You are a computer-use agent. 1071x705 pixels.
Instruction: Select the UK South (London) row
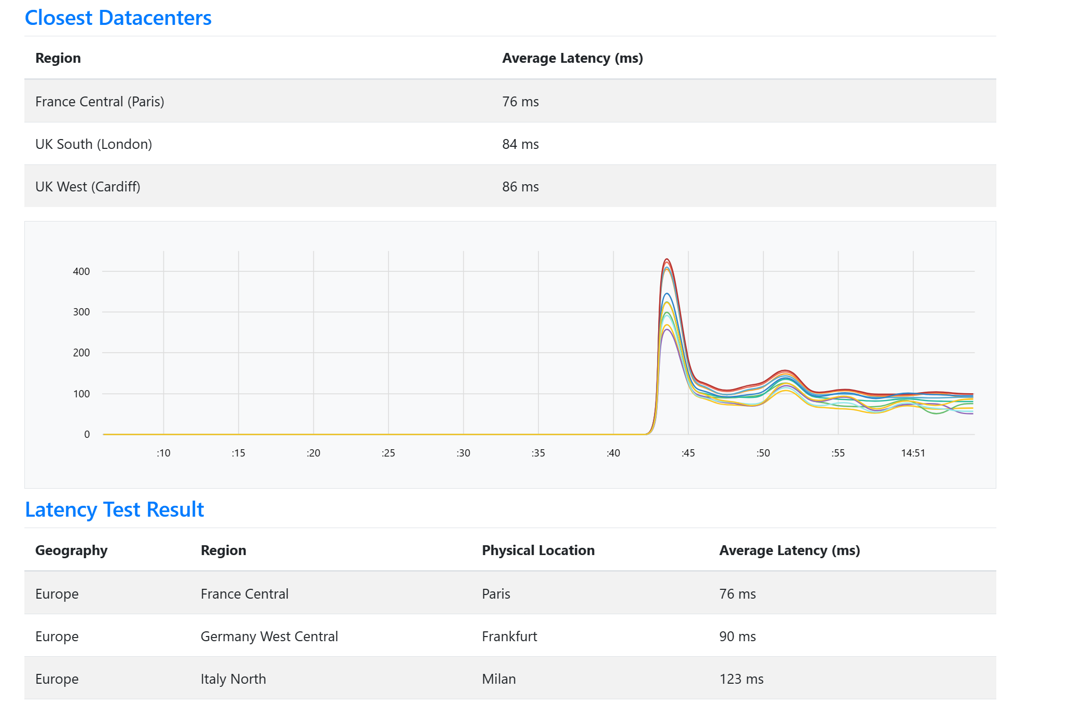[x=94, y=144]
